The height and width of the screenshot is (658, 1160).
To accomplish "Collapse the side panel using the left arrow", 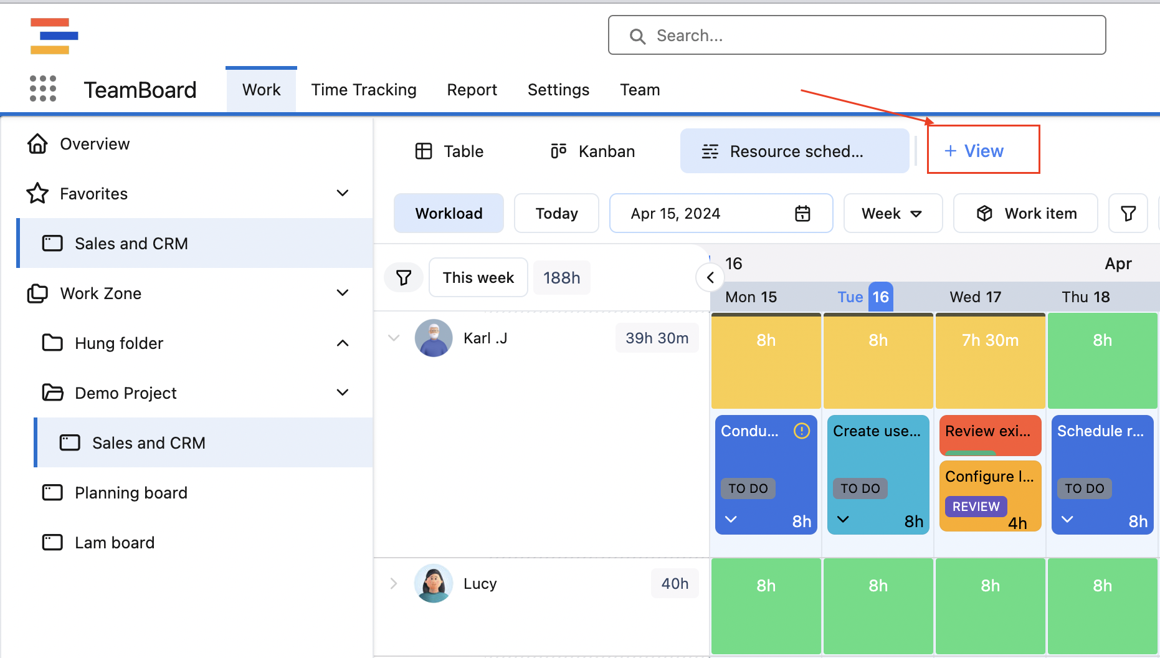I will (710, 277).
